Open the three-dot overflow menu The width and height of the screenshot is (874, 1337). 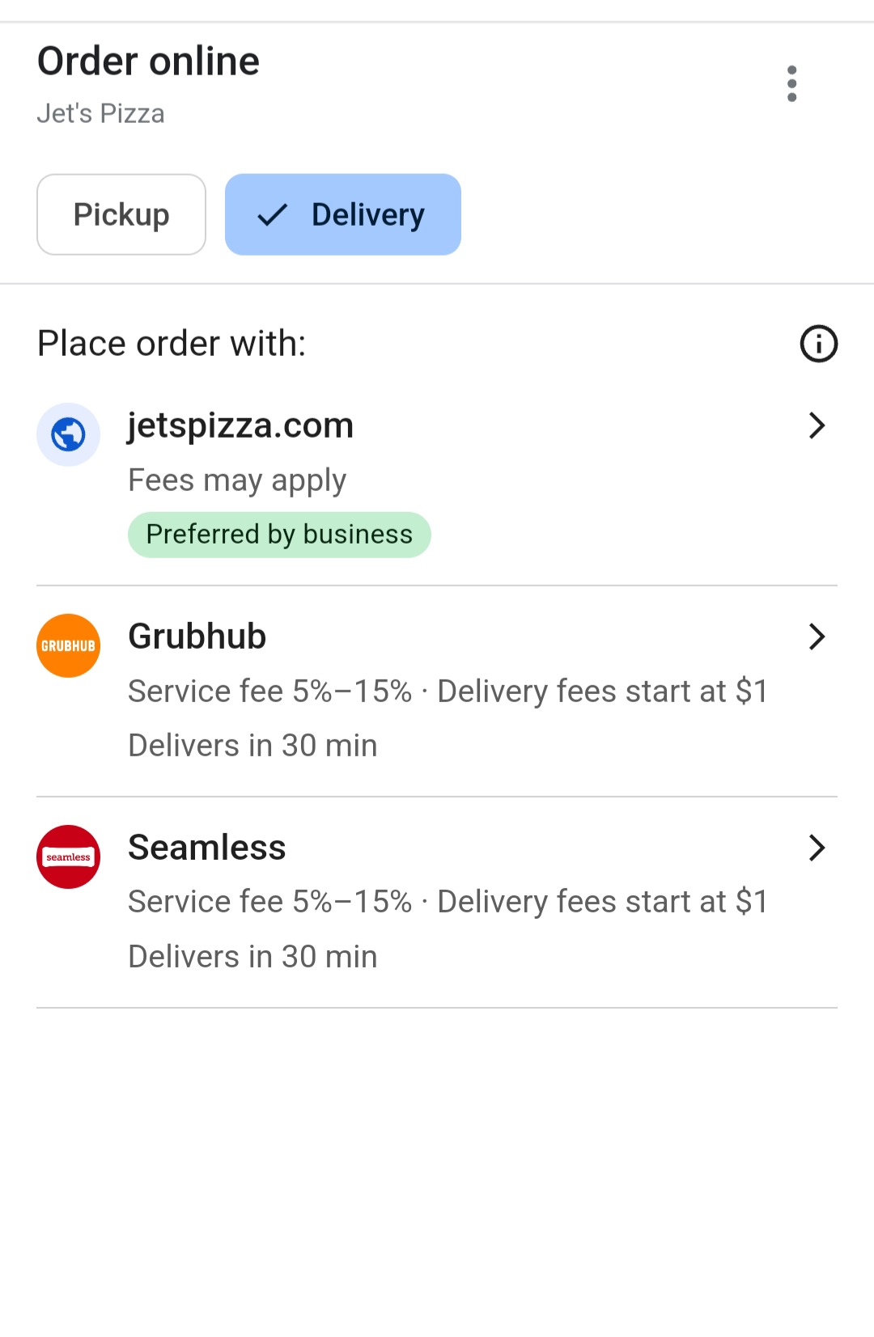coord(791,84)
